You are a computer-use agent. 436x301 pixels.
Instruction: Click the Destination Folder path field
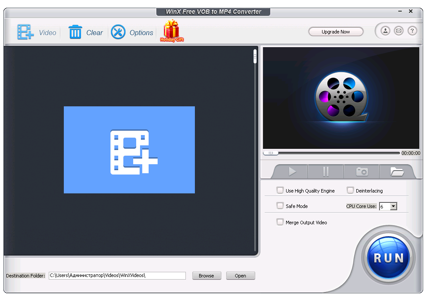coord(117,275)
